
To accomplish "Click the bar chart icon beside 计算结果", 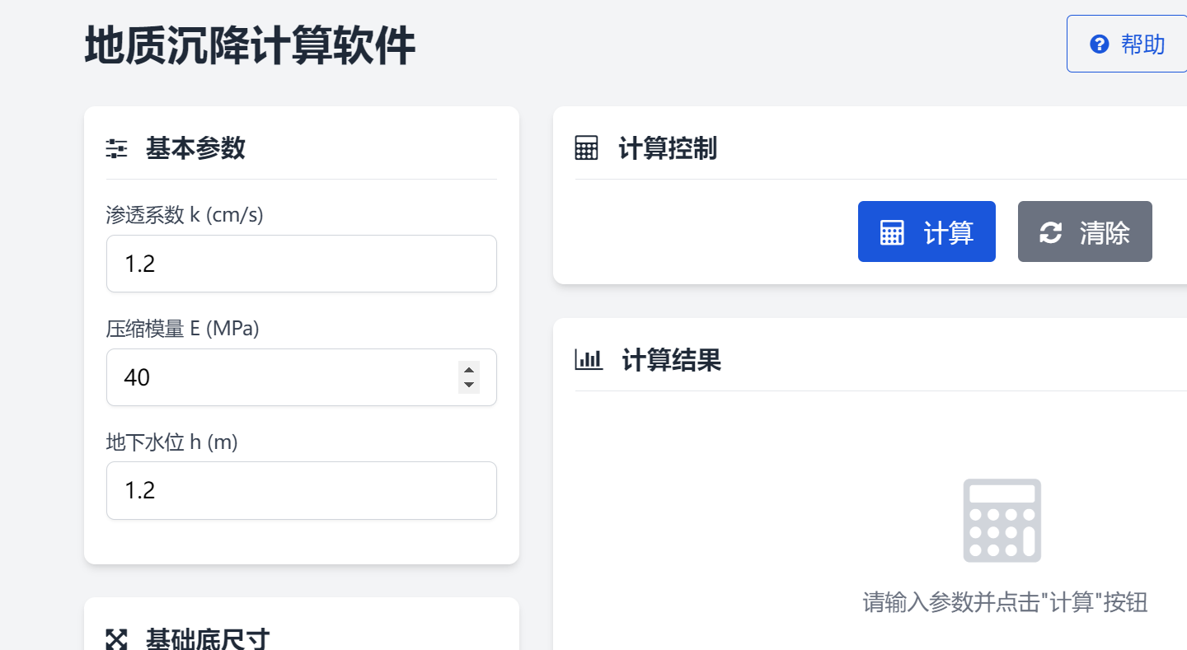I will pyautogui.click(x=589, y=360).
